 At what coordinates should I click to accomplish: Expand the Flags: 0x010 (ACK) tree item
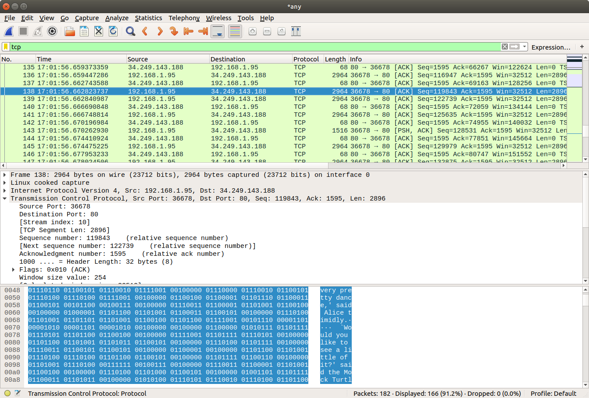click(14, 269)
